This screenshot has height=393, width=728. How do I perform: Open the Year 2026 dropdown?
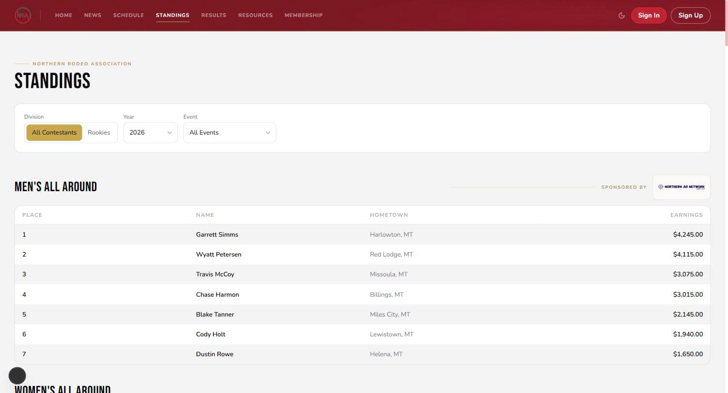151,133
